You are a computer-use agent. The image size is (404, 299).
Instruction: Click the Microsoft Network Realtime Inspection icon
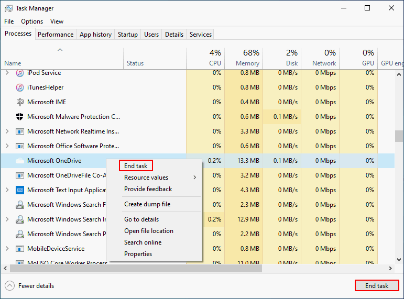pyautogui.click(x=20, y=131)
